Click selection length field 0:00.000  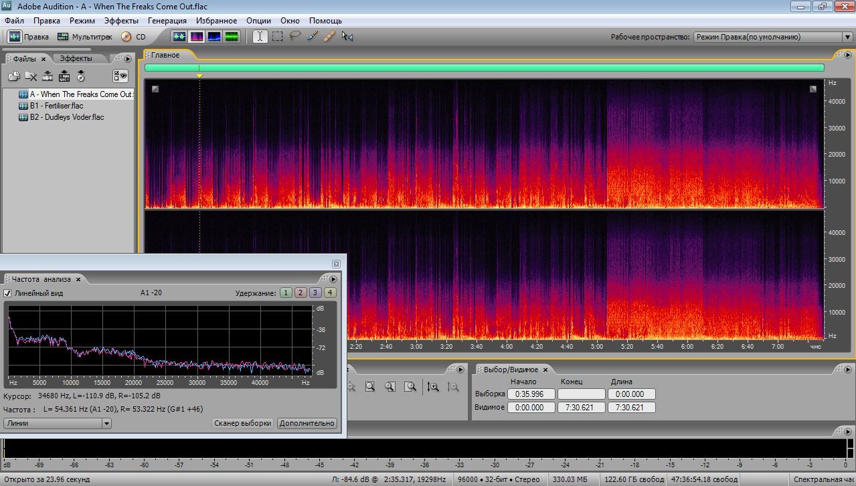click(632, 394)
